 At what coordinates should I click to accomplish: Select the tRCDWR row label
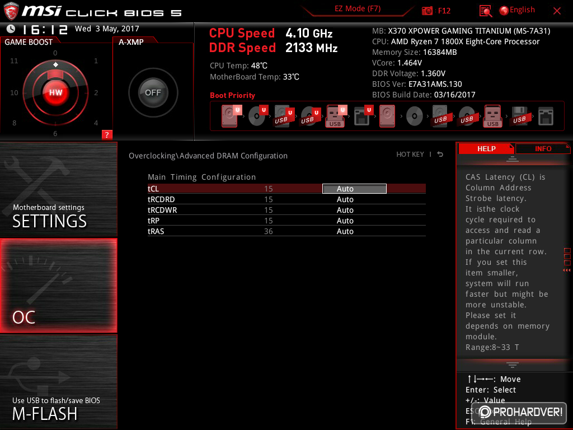(162, 210)
